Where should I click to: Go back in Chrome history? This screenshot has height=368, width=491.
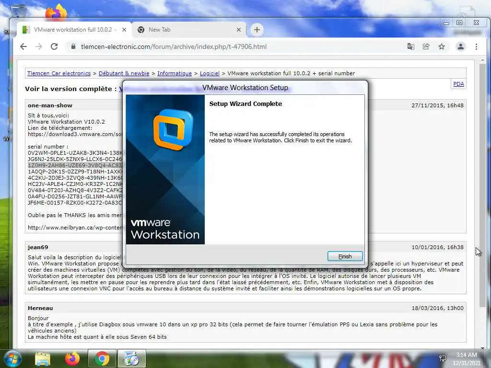pyautogui.click(x=23, y=46)
